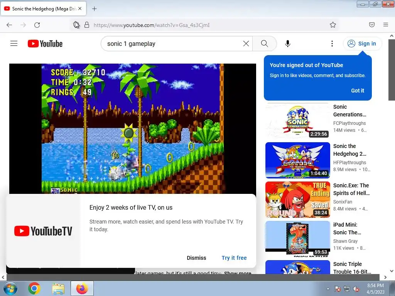
Task: Open a new browser tab
Action: 94,9
